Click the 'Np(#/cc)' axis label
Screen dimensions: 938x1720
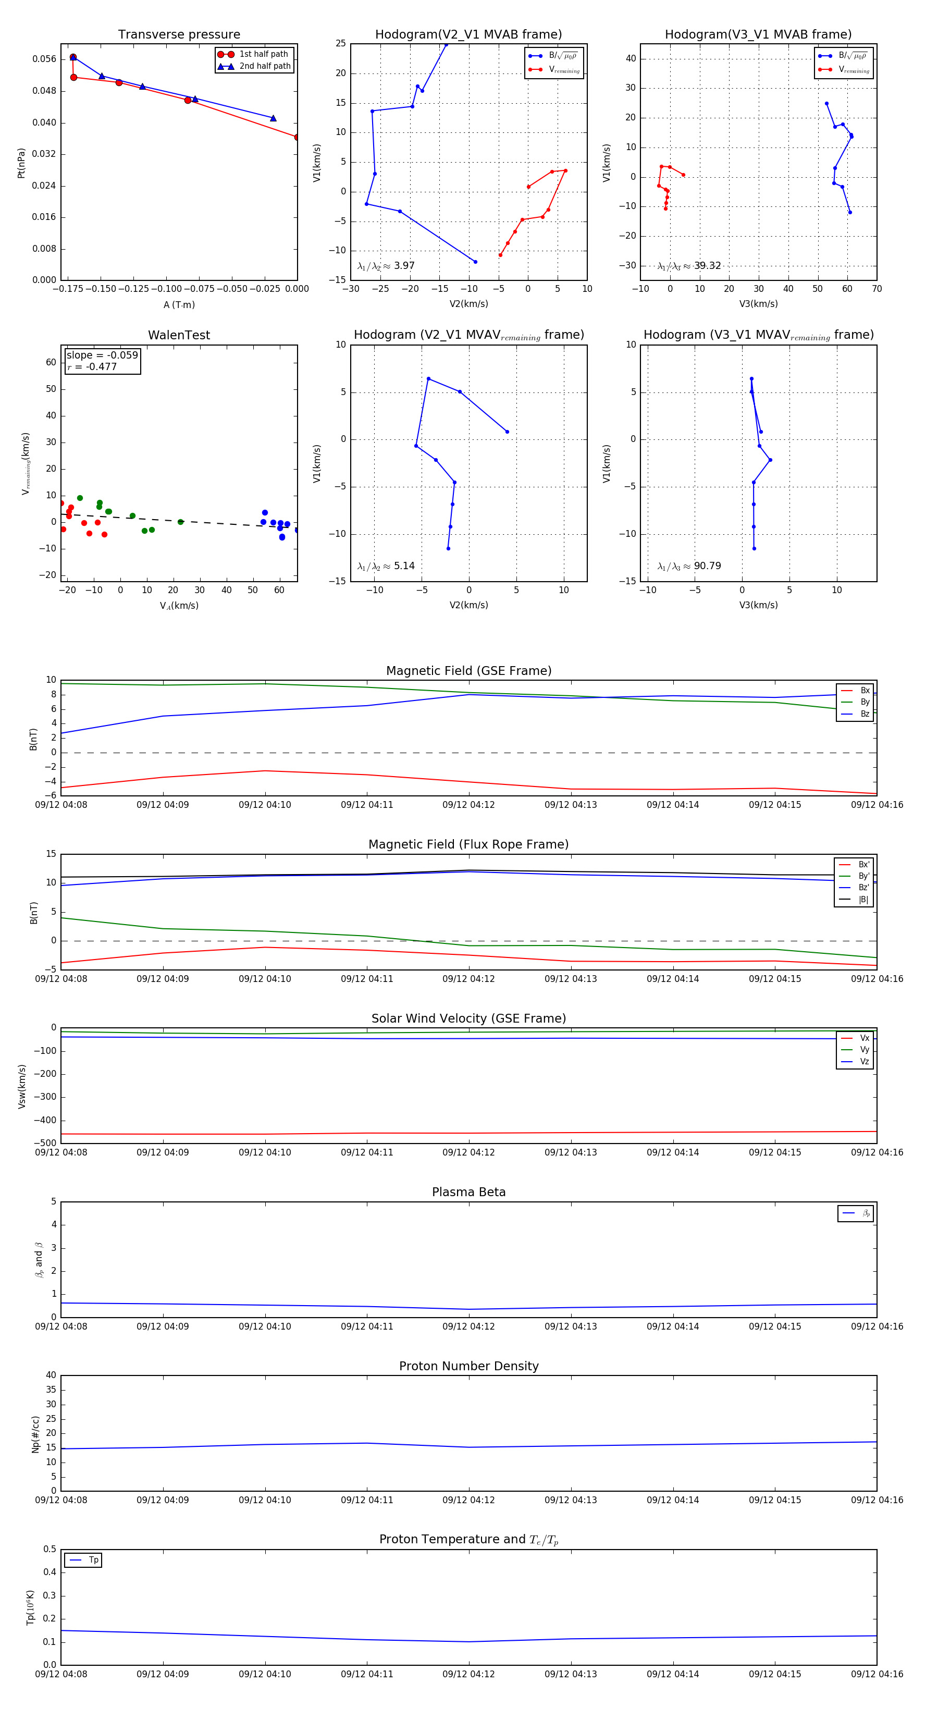click(35, 1434)
